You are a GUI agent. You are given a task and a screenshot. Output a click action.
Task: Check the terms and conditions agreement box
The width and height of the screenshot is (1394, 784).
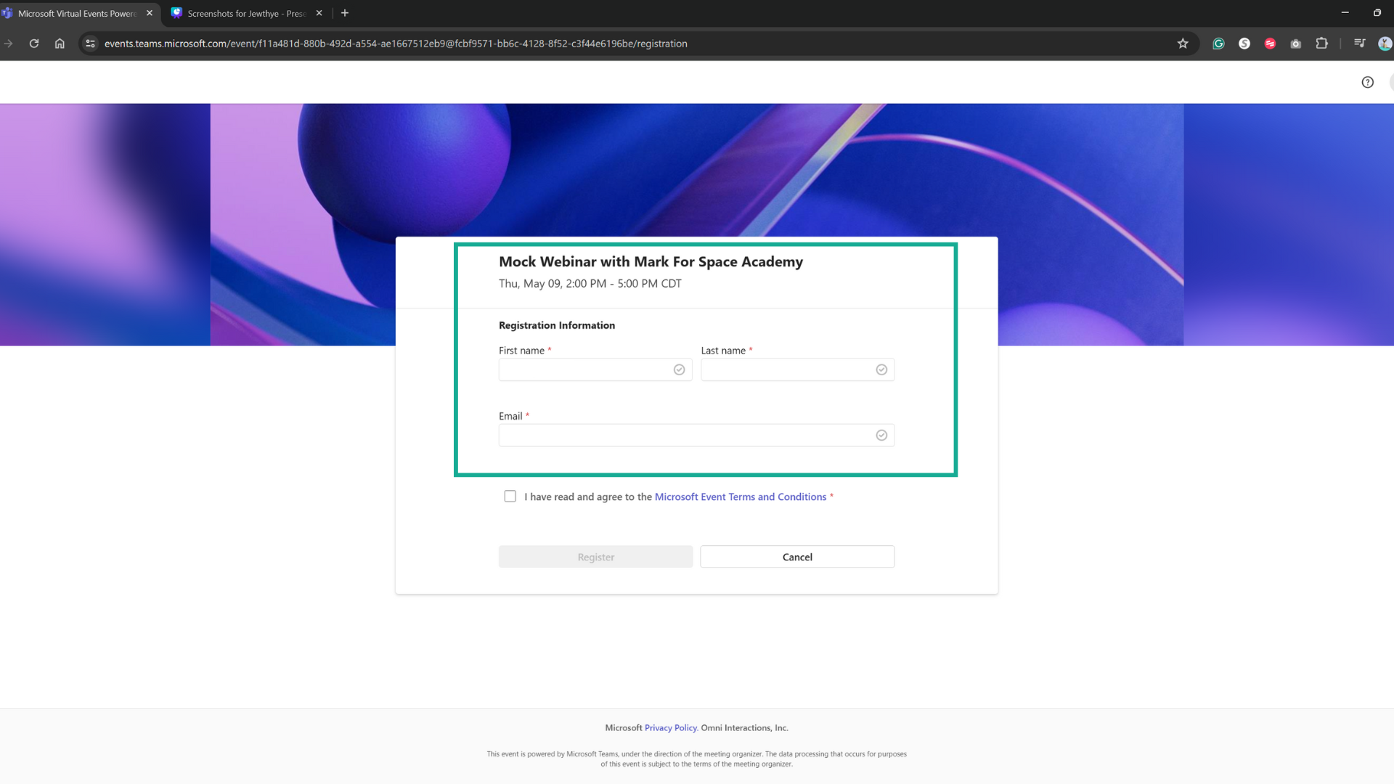(x=510, y=497)
